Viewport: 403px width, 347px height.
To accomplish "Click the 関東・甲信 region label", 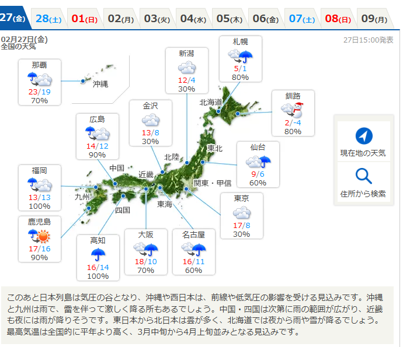I will pos(213,183).
